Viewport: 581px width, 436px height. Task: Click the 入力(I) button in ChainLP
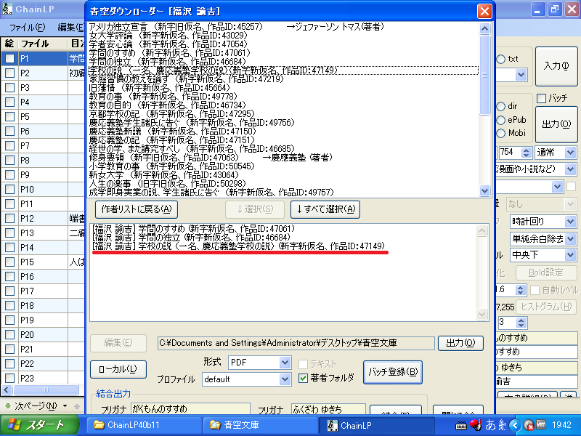(x=556, y=66)
